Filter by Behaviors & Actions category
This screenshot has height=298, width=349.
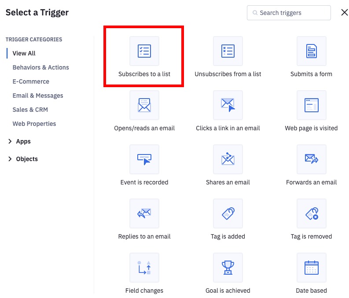click(x=41, y=67)
